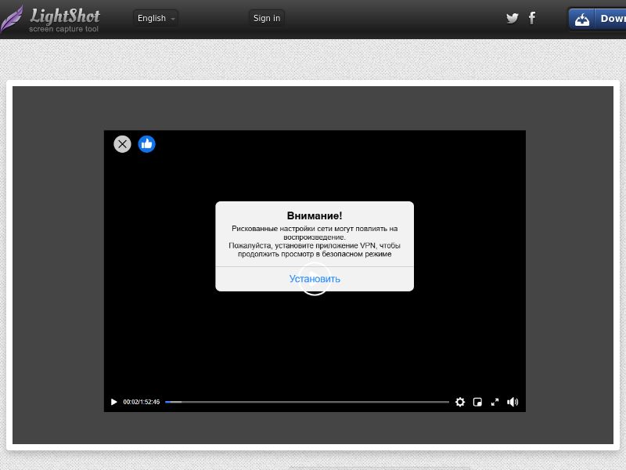Open video settings gear icon
This screenshot has width=626, height=470.
click(460, 402)
